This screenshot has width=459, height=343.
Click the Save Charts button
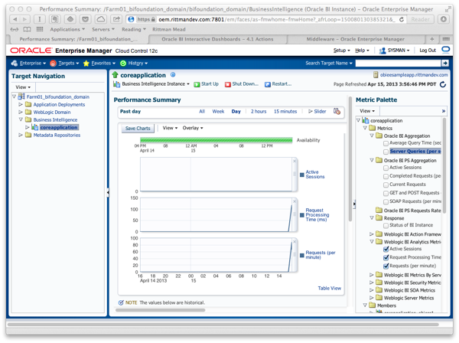(138, 129)
